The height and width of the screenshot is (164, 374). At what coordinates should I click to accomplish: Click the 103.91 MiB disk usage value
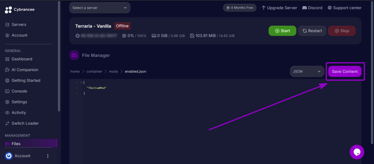[x=206, y=36]
